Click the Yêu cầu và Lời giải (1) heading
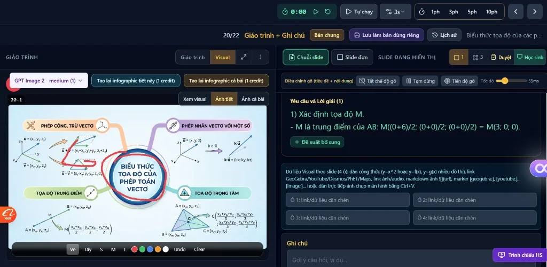Image resolution: width=547 pixels, height=267 pixels. click(316, 101)
